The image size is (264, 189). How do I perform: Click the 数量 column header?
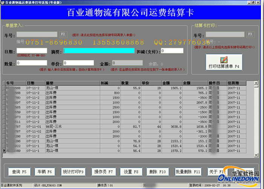pos(131,83)
